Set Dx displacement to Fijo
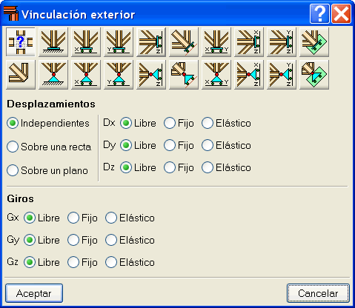Image resolution: width=355 pixels, height=308 pixels. point(179,123)
